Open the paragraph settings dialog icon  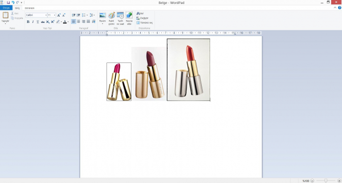94,21
